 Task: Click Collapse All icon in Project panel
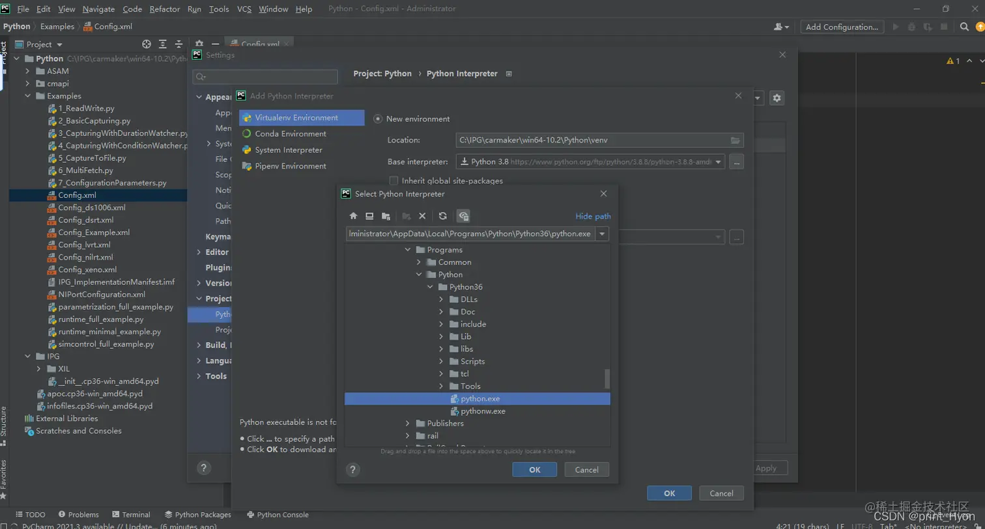[x=178, y=44]
